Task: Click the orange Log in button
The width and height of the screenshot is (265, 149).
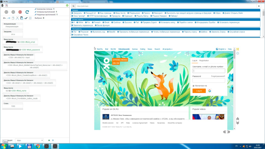Action: (x=199, y=91)
